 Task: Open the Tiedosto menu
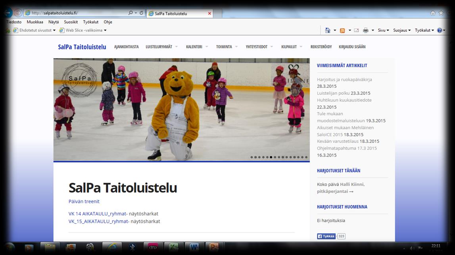tap(14, 22)
